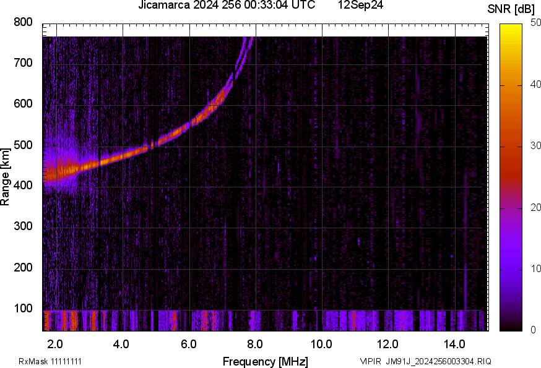Click the range tick label 600
This screenshot has width=541, height=368.
pos(23,104)
